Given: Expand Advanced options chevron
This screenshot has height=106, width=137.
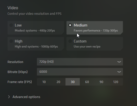Looking at the screenshot, I should (9, 97).
